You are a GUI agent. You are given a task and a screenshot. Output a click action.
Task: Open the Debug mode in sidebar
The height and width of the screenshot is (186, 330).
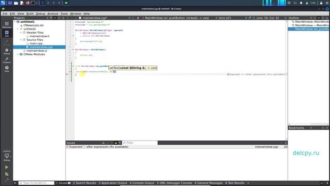tap(7, 51)
